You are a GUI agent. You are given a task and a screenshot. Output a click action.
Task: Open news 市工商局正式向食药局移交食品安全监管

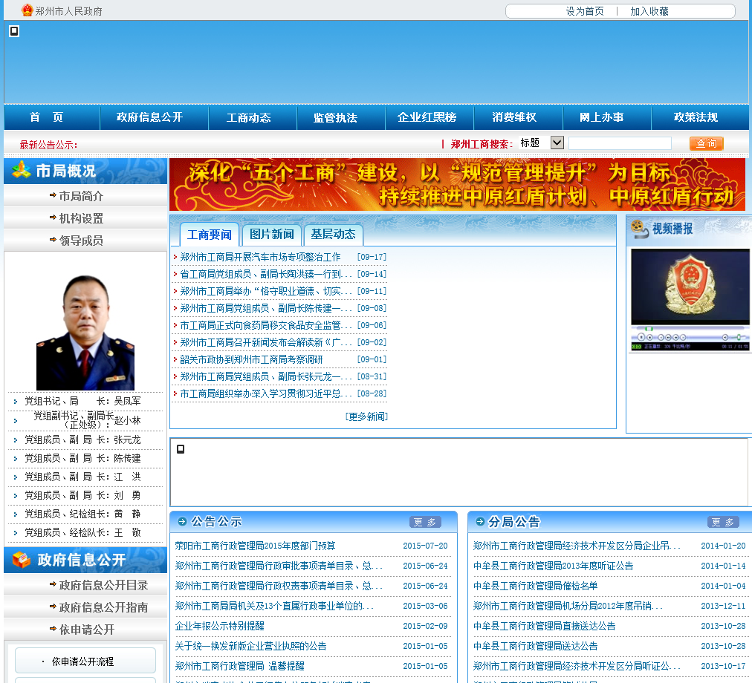pos(266,325)
